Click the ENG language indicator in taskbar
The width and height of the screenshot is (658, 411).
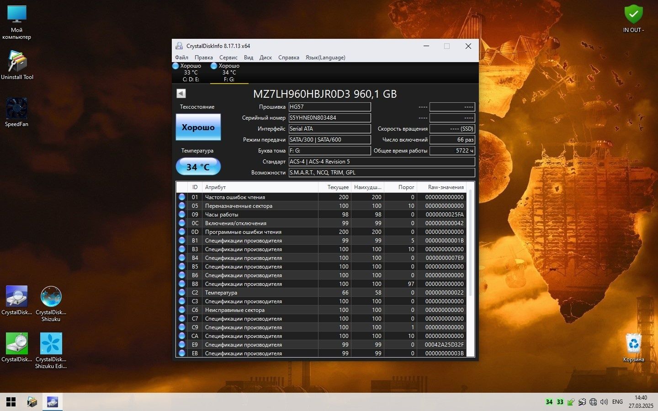point(617,402)
